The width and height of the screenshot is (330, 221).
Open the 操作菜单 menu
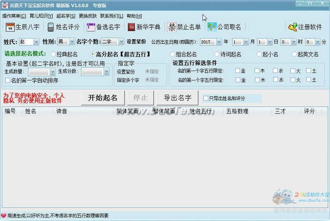[x=14, y=16]
